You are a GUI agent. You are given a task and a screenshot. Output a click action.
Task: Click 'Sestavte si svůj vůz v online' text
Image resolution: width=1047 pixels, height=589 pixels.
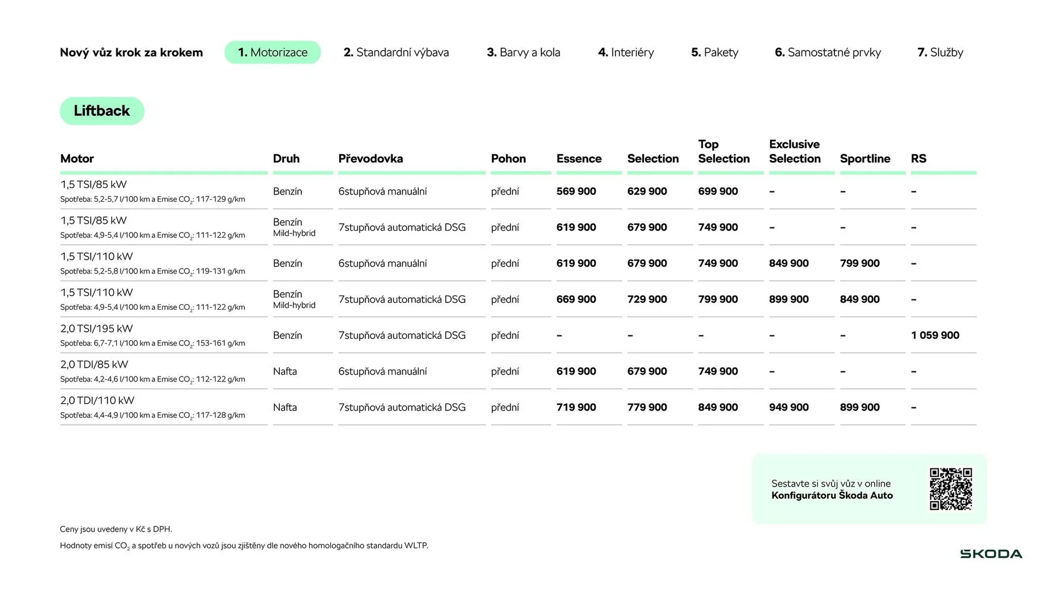click(x=831, y=484)
